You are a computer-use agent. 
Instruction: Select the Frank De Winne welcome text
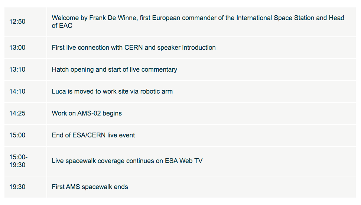click(x=198, y=22)
